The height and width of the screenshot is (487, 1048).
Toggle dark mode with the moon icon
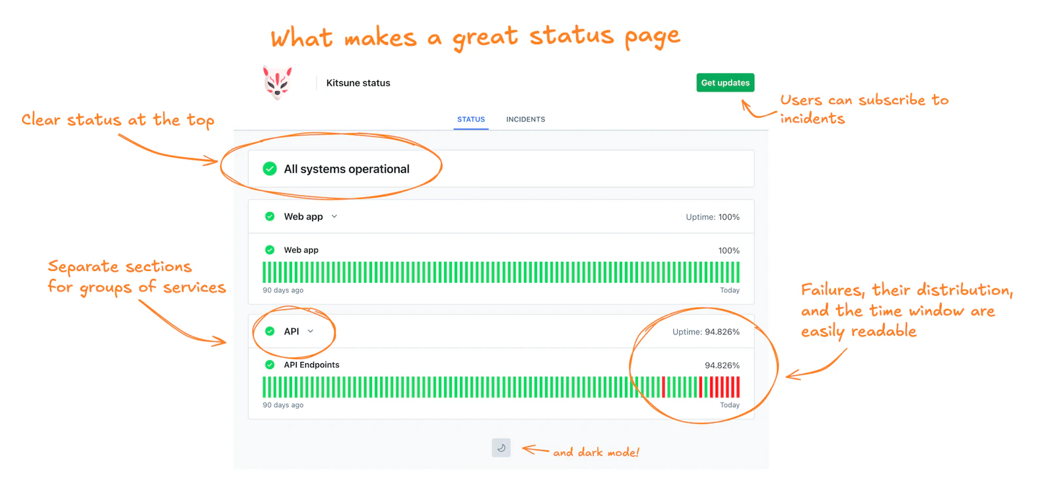[x=501, y=448]
